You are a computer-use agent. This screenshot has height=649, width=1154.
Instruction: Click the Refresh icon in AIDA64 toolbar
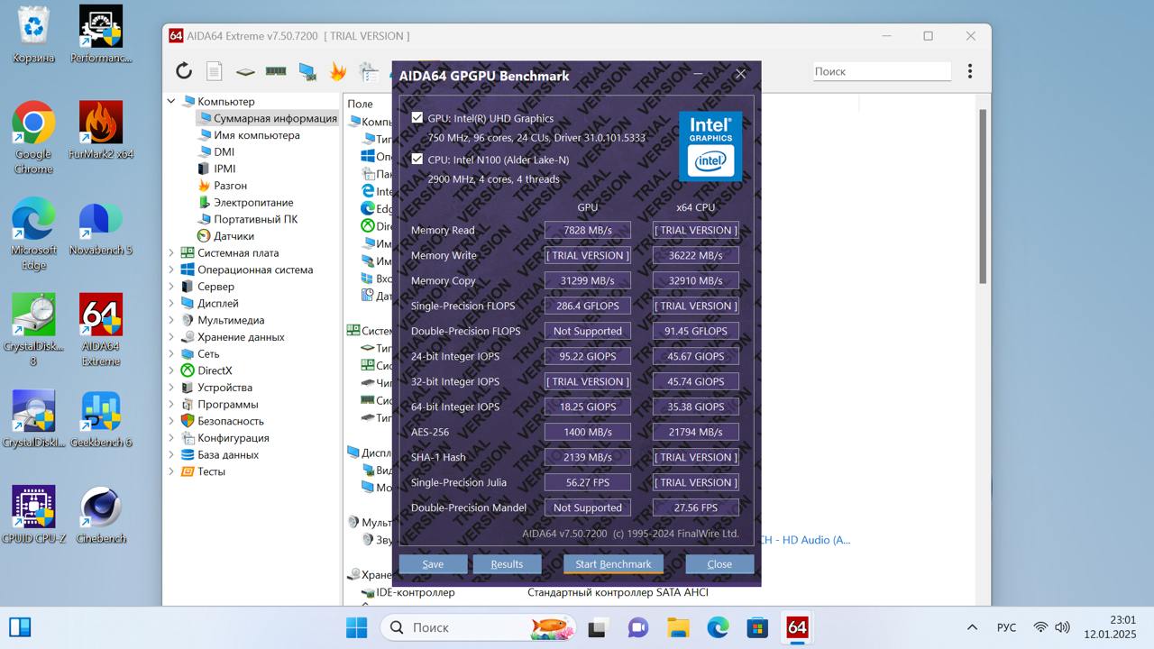184,71
